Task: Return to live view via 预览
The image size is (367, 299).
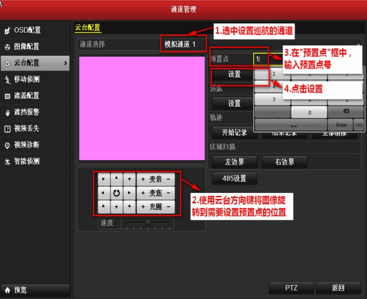Action: click(35, 290)
